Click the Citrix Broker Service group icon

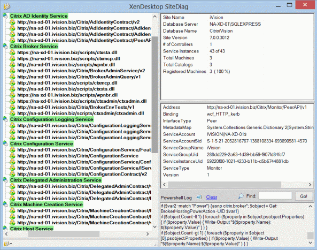point(5,47)
